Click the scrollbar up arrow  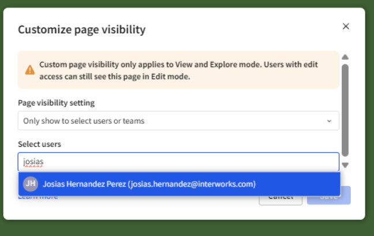345,57
